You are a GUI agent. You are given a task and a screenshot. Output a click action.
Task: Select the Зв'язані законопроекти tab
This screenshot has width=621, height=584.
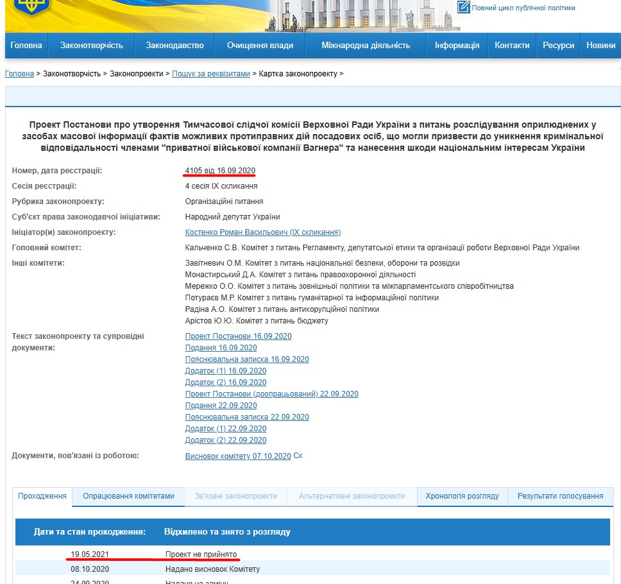coord(235,497)
